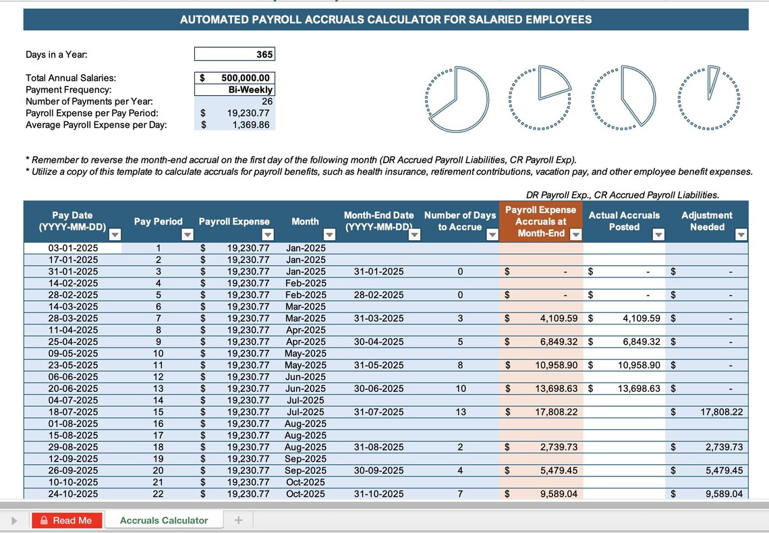769x533 pixels.
Task: Open the Pay Date column filter arrow
Action: [115, 235]
